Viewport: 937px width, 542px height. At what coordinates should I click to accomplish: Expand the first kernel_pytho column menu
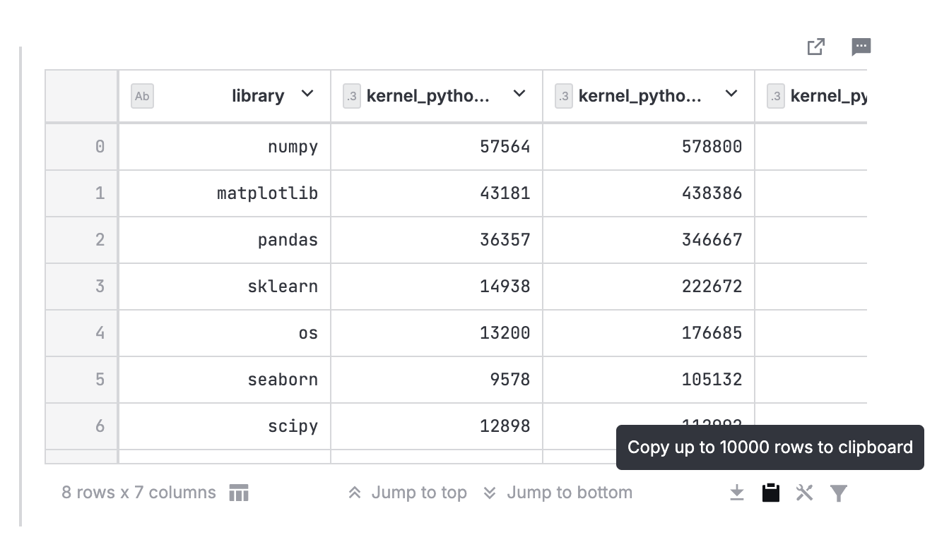click(x=519, y=95)
